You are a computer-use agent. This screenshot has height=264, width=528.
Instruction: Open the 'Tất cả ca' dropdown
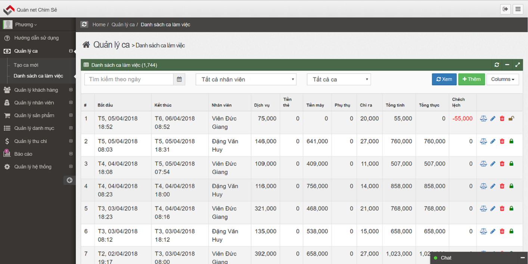(339, 79)
